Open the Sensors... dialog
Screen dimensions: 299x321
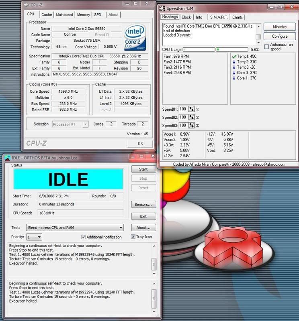tap(143, 204)
